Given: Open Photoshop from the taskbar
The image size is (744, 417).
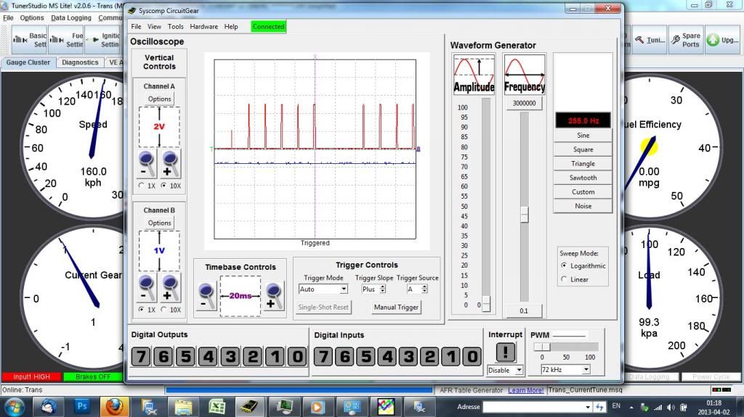Looking at the screenshot, I should tap(82, 406).
